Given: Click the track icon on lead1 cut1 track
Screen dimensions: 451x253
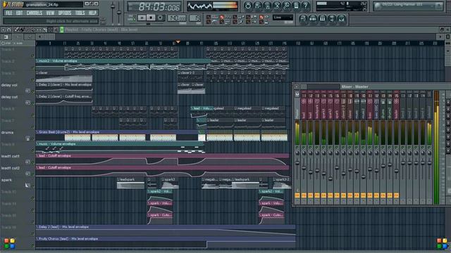Looking at the screenshot, I should pos(27,162).
